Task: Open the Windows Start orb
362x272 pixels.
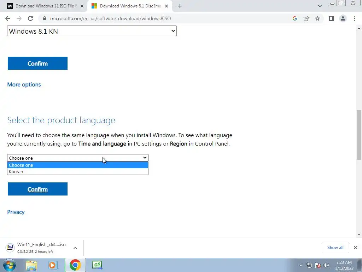Action: 10,265
